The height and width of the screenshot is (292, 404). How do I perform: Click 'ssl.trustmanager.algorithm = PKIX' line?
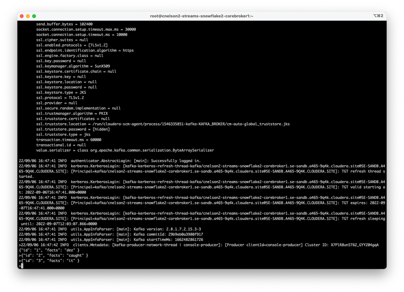72,113
